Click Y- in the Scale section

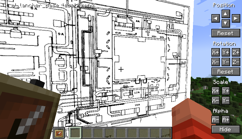[226, 100]
